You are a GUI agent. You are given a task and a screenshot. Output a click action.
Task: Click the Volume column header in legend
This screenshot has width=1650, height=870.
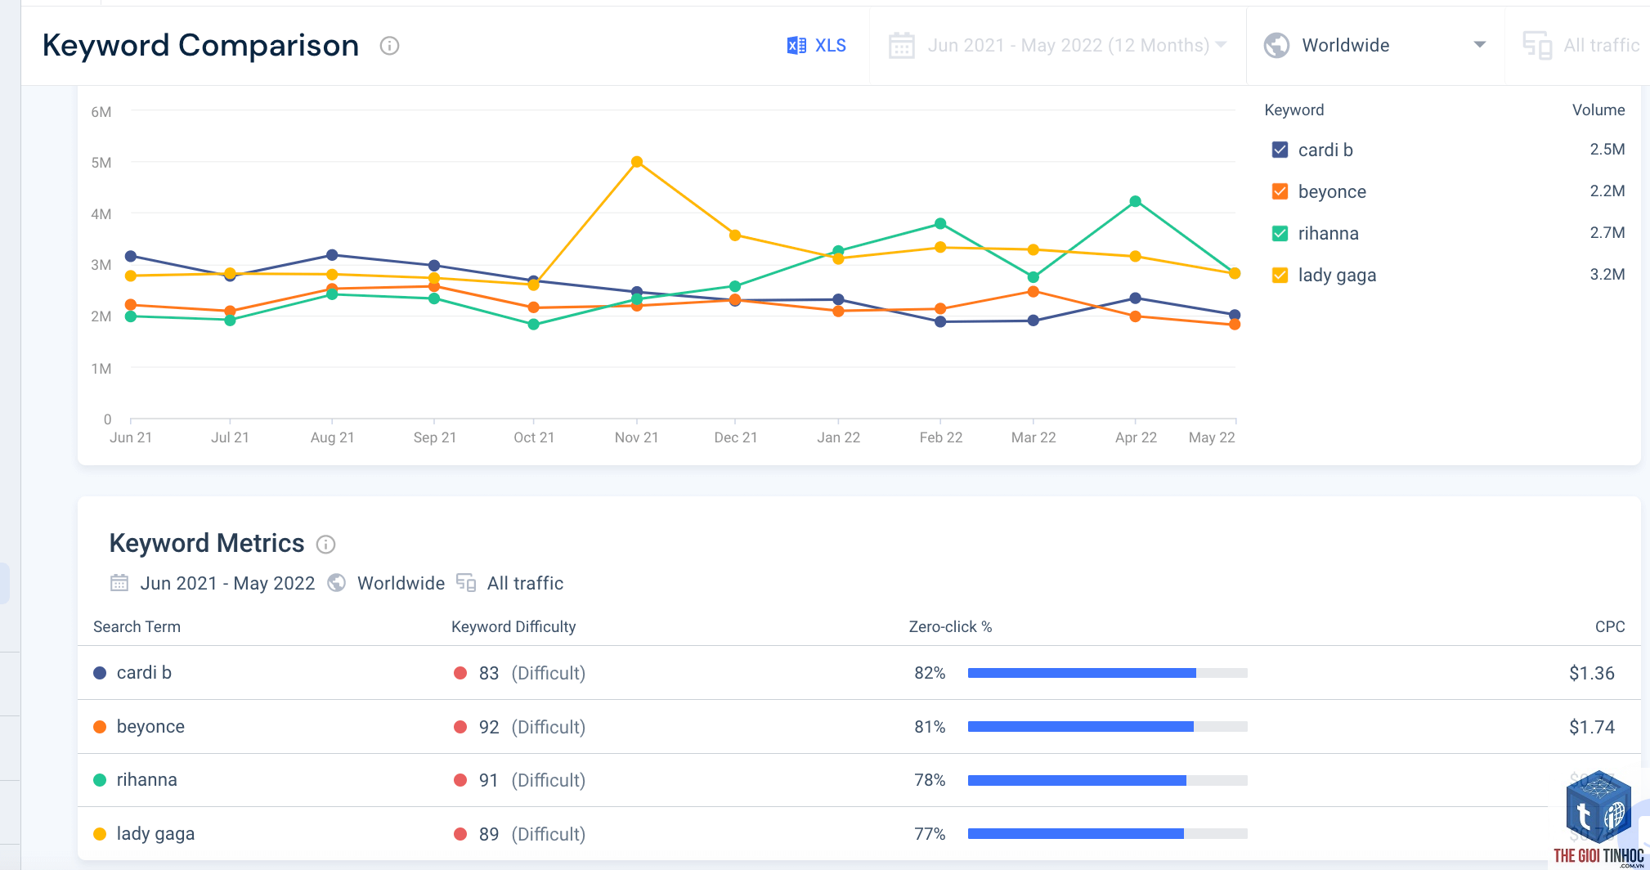(x=1598, y=110)
